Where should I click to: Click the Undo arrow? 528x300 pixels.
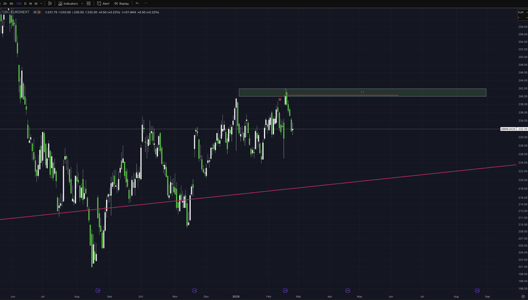pyautogui.click(x=137, y=4)
